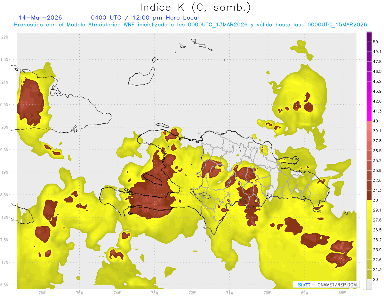Click the color bar label "31.3"
This screenshot has width=384, height=297.
[x=377, y=190]
